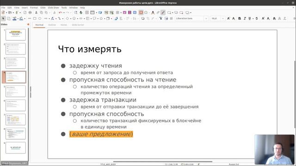
Task: Start slideshow from first slide icon
Action: [x=106, y=12]
